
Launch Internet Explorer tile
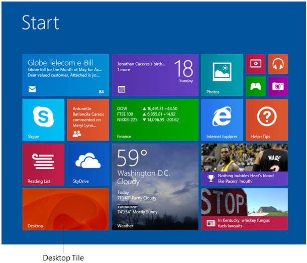pyautogui.click(x=222, y=119)
